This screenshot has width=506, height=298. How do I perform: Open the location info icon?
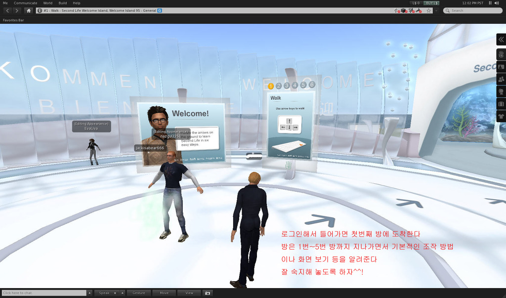[40, 11]
